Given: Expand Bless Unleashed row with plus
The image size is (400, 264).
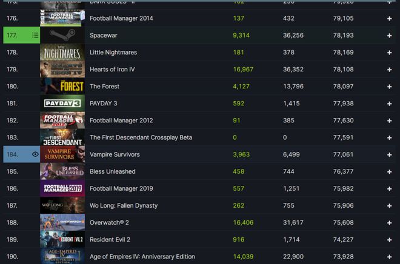Looking at the screenshot, I should (389, 172).
